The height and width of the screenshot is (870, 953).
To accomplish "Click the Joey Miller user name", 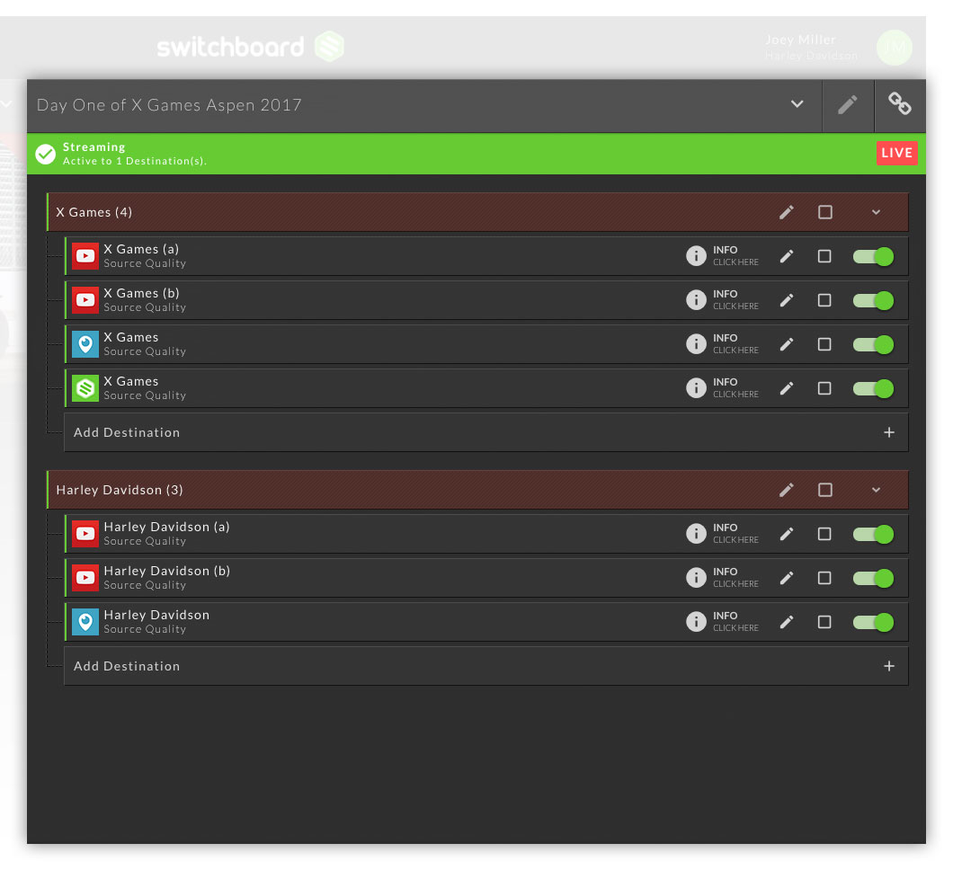I will click(x=800, y=40).
